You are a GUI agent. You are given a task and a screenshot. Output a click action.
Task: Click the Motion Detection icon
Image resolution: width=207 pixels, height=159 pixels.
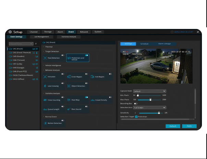coord(45,123)
